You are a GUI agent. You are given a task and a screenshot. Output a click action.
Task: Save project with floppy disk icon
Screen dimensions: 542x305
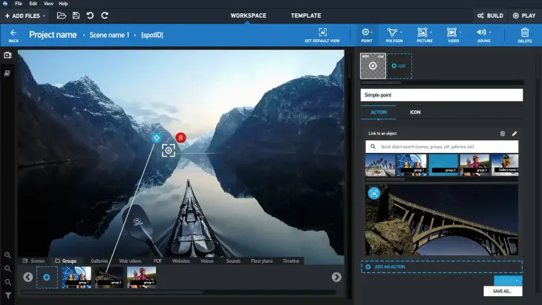pos(76,16)
